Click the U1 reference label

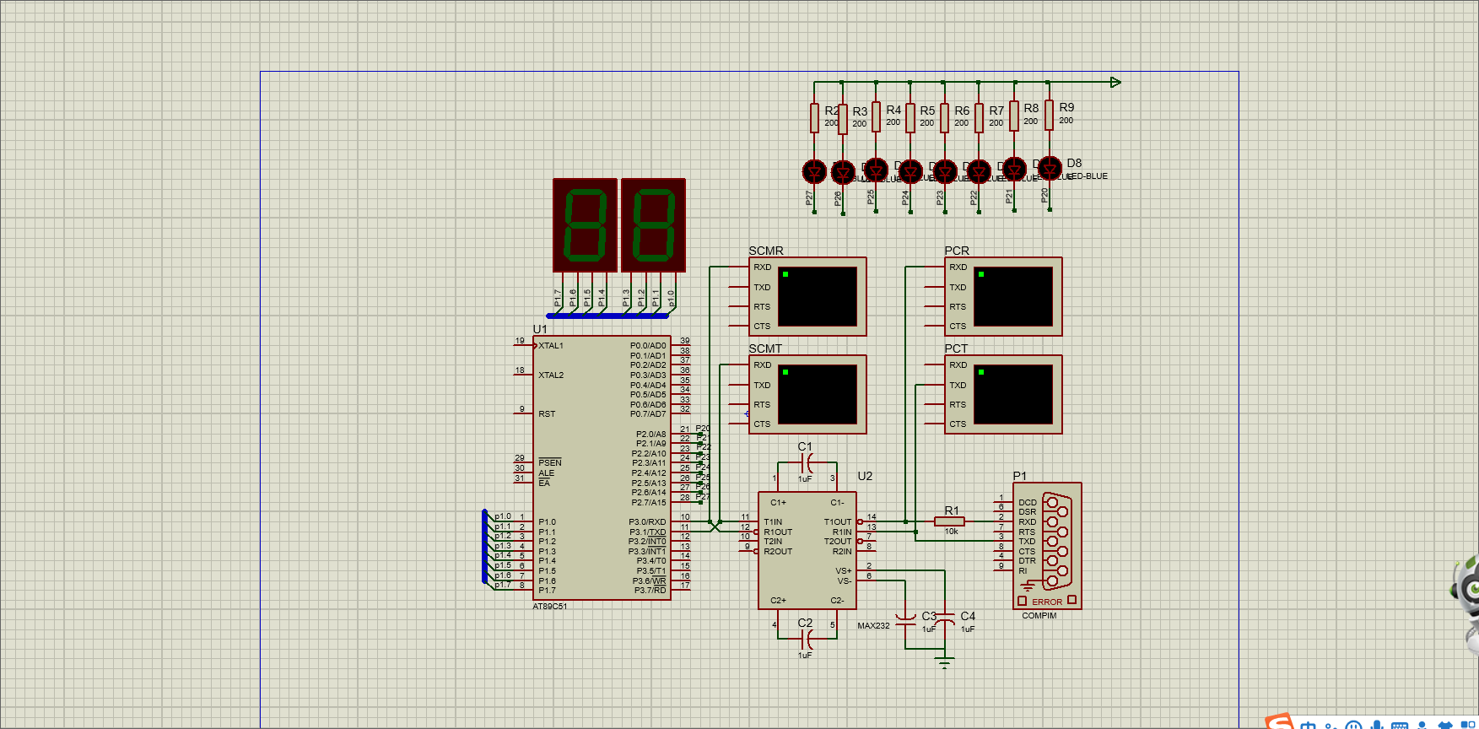(x=540, y=329)
